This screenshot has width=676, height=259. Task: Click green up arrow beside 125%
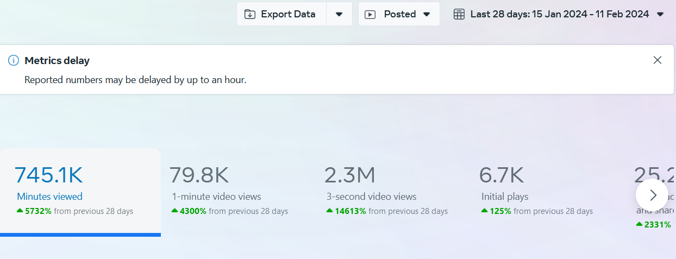484,211
